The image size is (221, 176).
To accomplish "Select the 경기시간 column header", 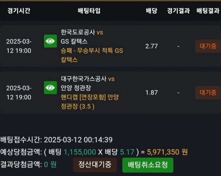I will (19, 10).
